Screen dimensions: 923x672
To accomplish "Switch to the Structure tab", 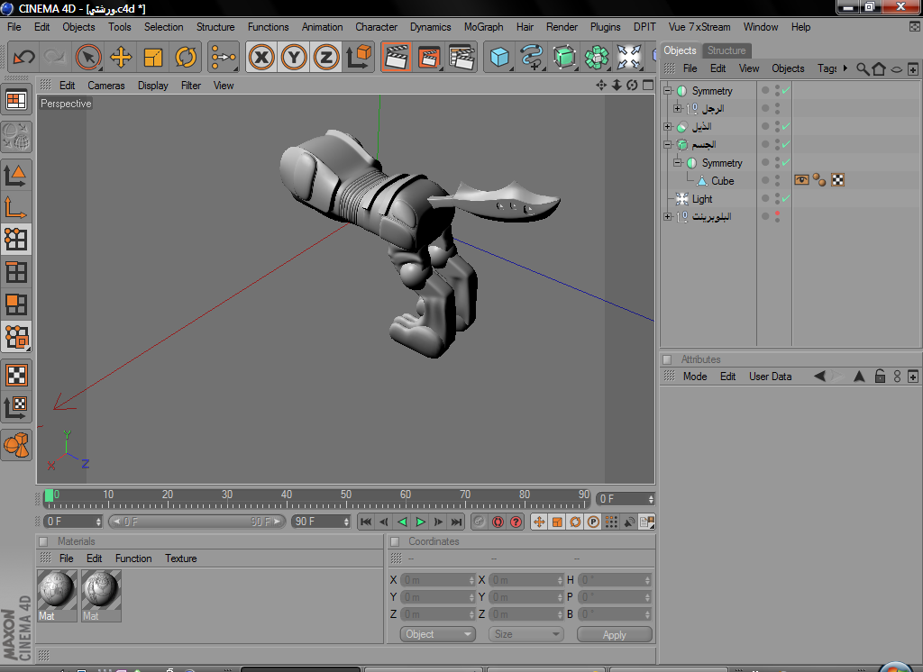I will (x=726, y=50).
